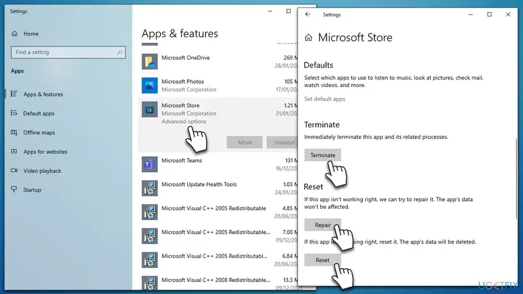Minimize the Microsoft Store settings window
Screen dimensions: 523x294
pyautogui.click(x=471, y=15)
